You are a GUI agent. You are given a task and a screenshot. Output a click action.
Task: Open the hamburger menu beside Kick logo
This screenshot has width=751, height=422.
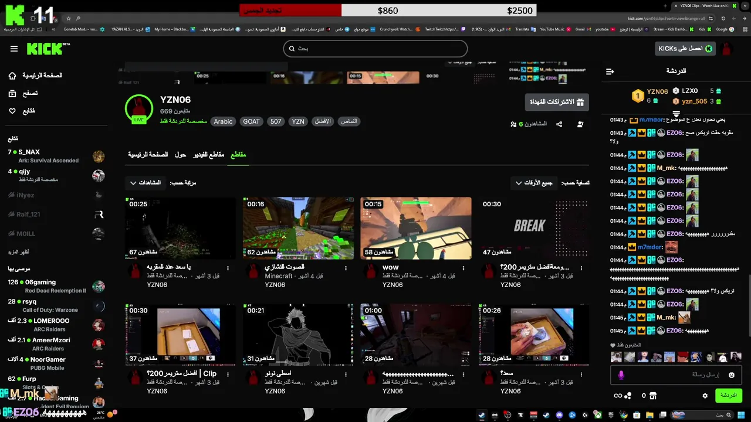13,49
